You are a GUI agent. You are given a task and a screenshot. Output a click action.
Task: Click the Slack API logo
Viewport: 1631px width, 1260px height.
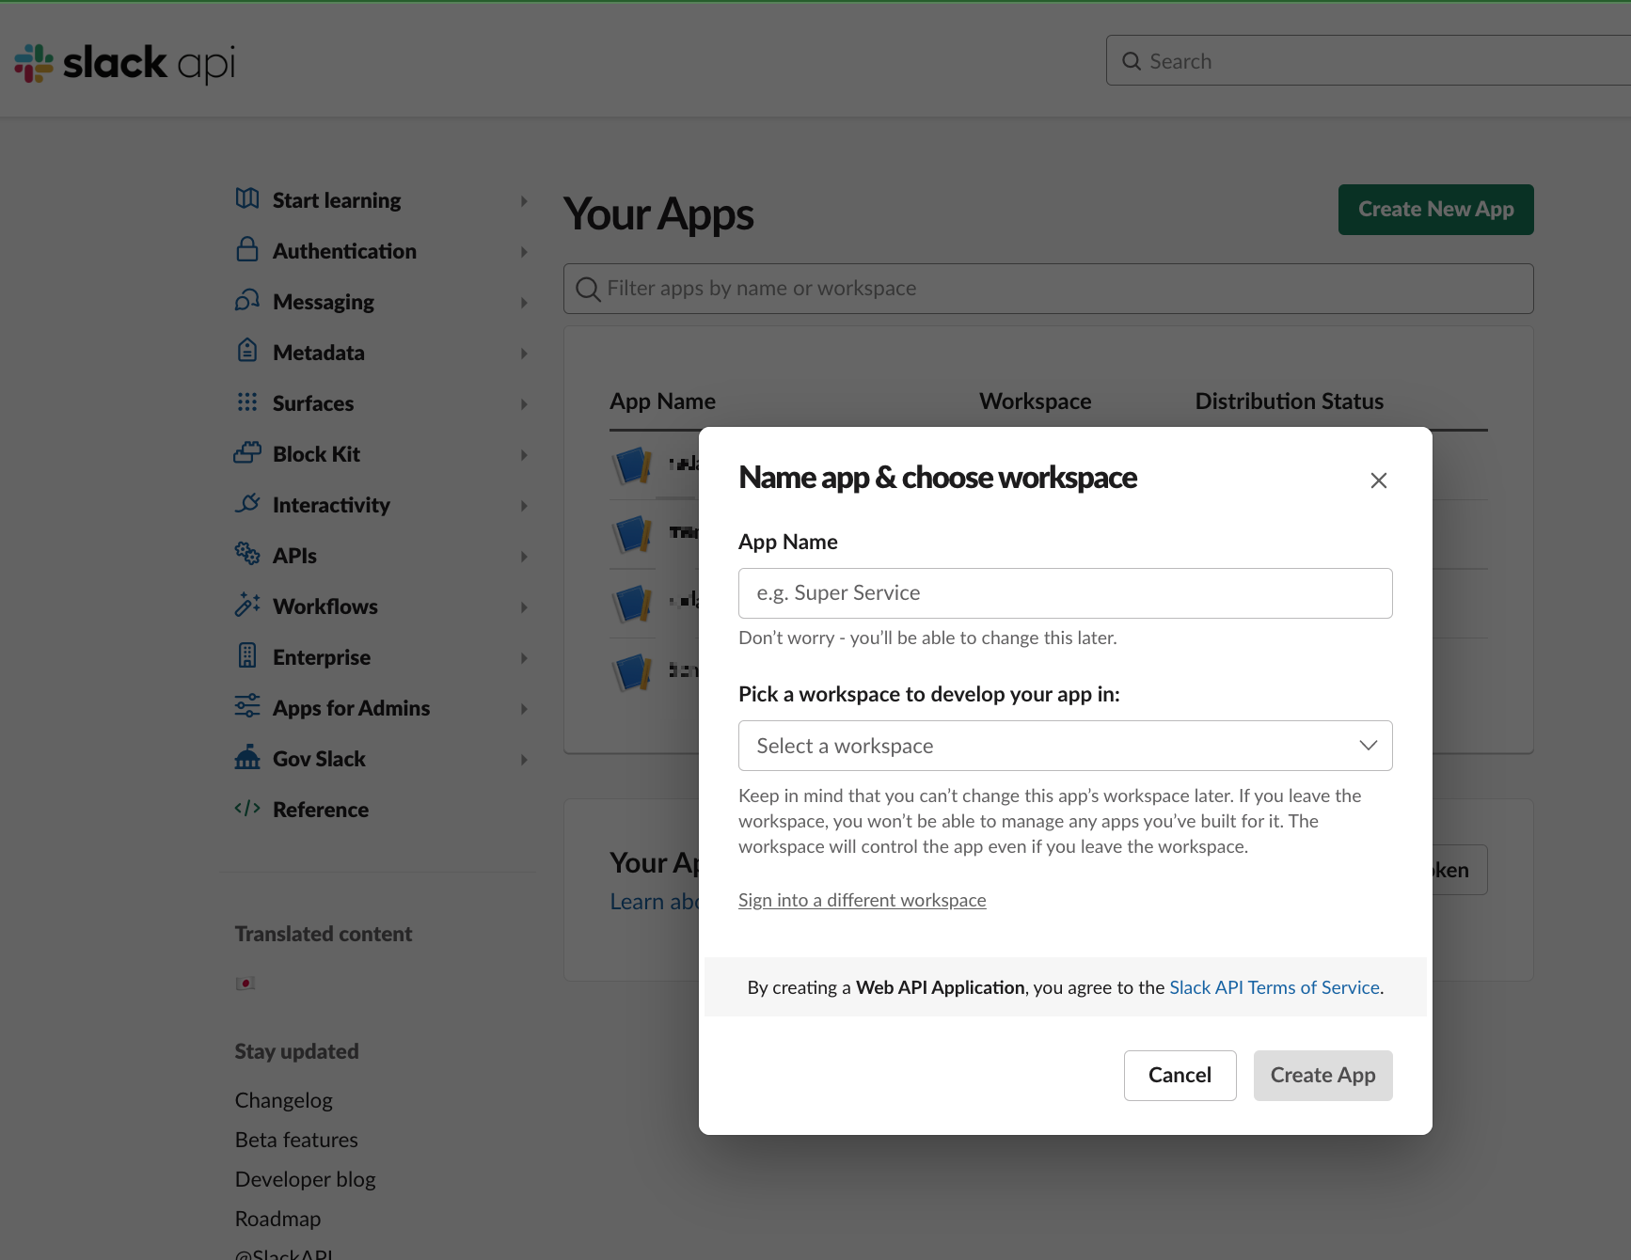tap(124, 63)
